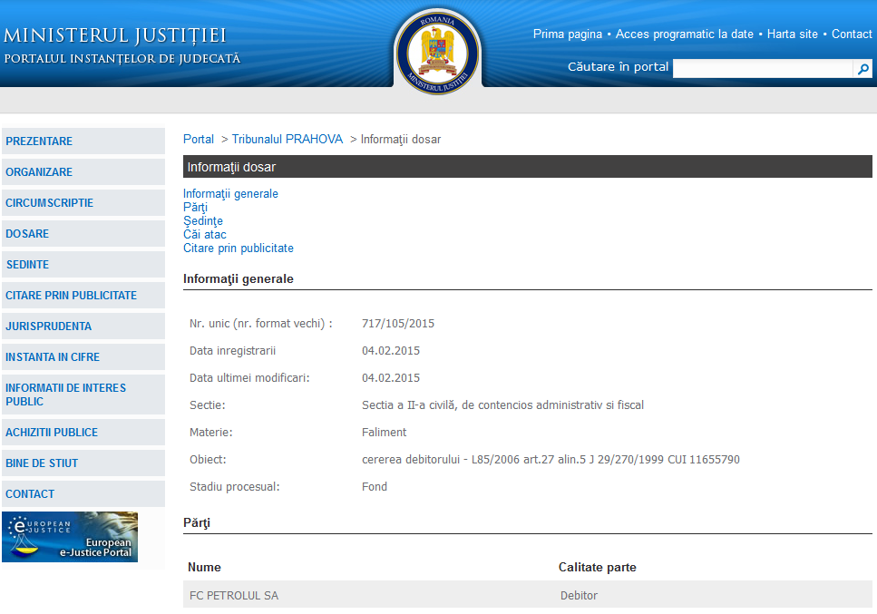Click the 'Informații dosar' dark header bar
Image resolution: width=877 pixels, height=614 pixels.
(528, 167)
